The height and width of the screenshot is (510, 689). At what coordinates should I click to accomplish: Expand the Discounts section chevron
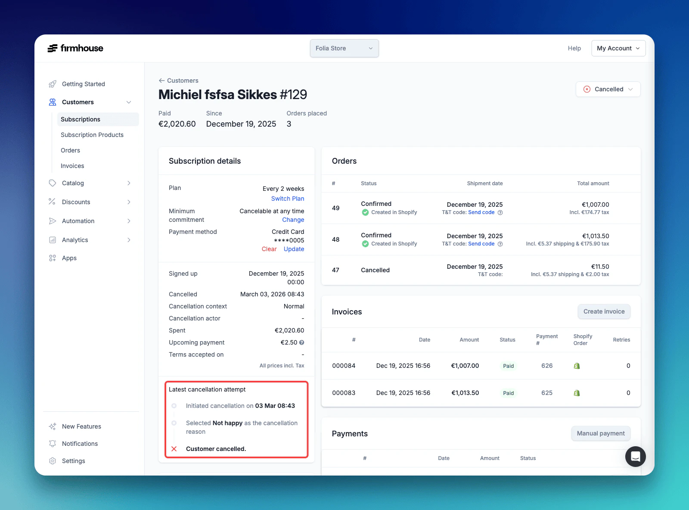[x=129, y=202]
